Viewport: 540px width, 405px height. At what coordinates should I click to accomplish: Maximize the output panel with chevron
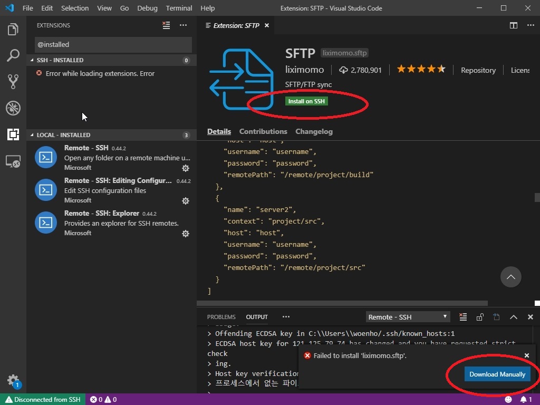pyautogui.click(x=514, y=317)
